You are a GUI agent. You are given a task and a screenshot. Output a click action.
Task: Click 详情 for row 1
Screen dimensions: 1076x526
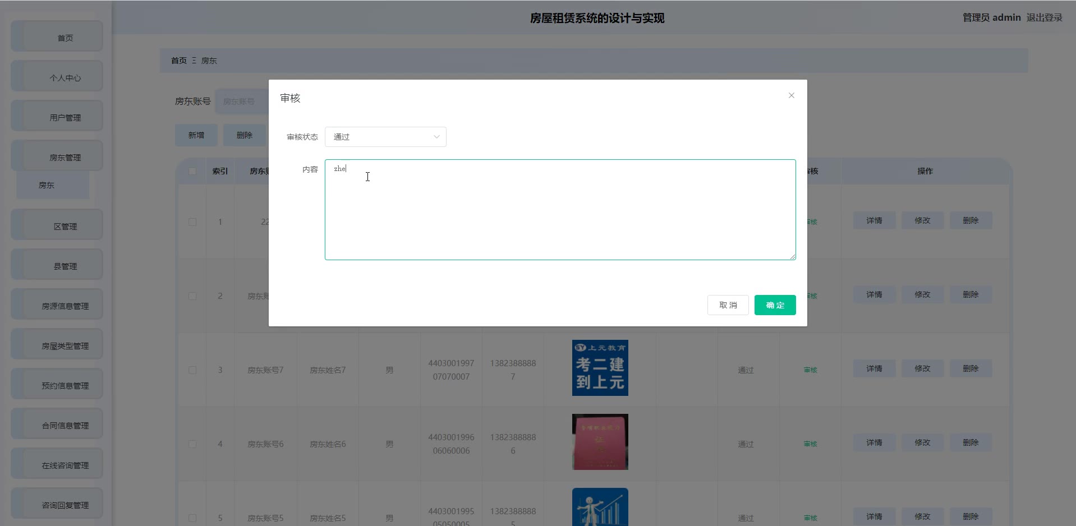pyautogui.click(x=874, y=220)
